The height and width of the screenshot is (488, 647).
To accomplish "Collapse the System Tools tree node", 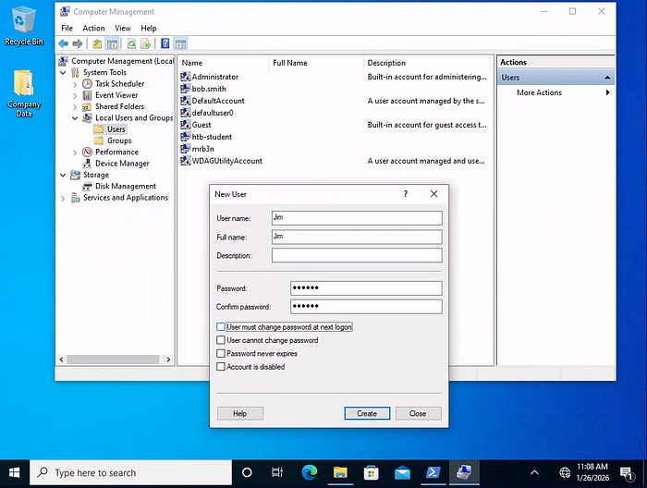I will point(63,73).
